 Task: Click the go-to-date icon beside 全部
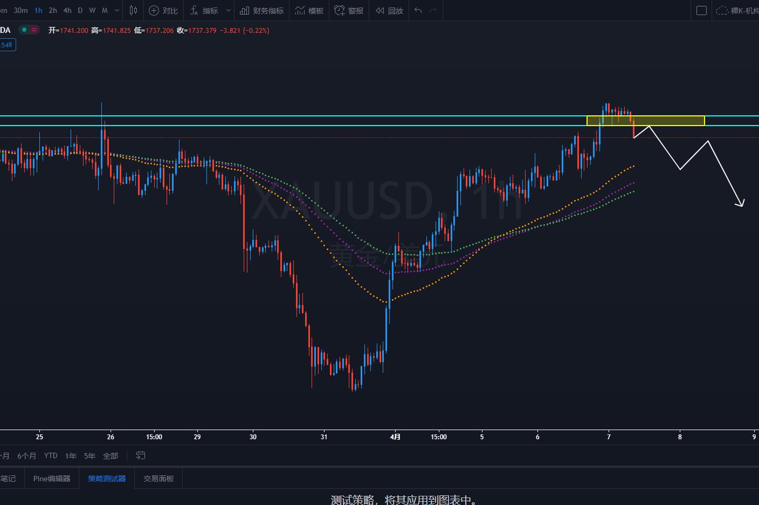pyautogui.click(x=140, y=455)
